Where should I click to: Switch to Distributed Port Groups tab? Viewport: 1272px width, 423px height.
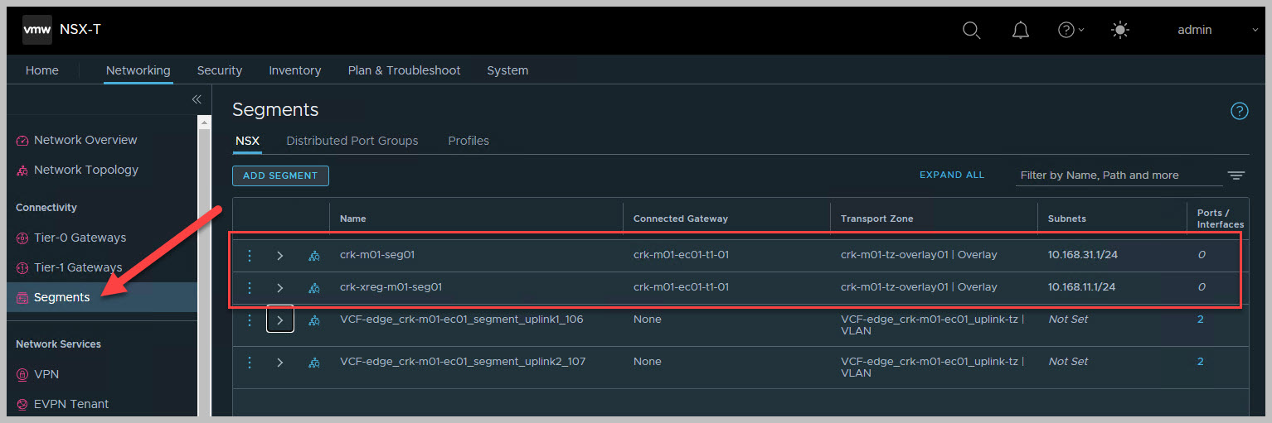click(352, 141)
